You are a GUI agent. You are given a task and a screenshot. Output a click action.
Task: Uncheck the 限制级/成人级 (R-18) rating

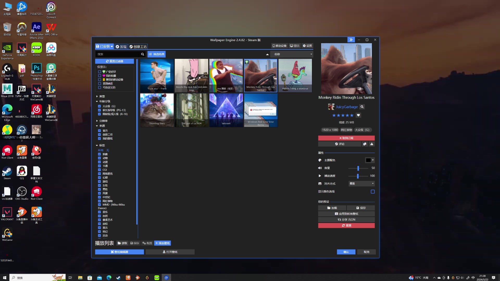tap(99, 114)
